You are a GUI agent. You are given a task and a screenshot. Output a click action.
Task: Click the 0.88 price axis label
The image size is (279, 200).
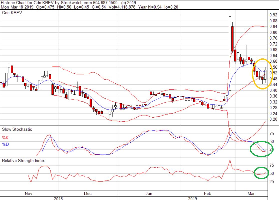tap(273, 21)
